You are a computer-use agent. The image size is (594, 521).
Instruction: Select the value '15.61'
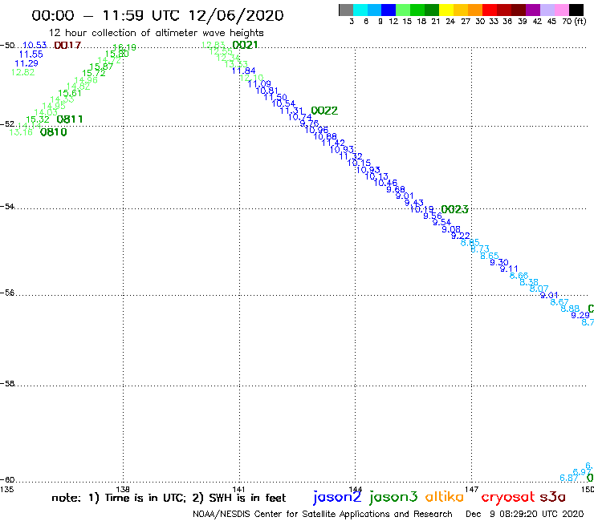click(x=70, y=93)
